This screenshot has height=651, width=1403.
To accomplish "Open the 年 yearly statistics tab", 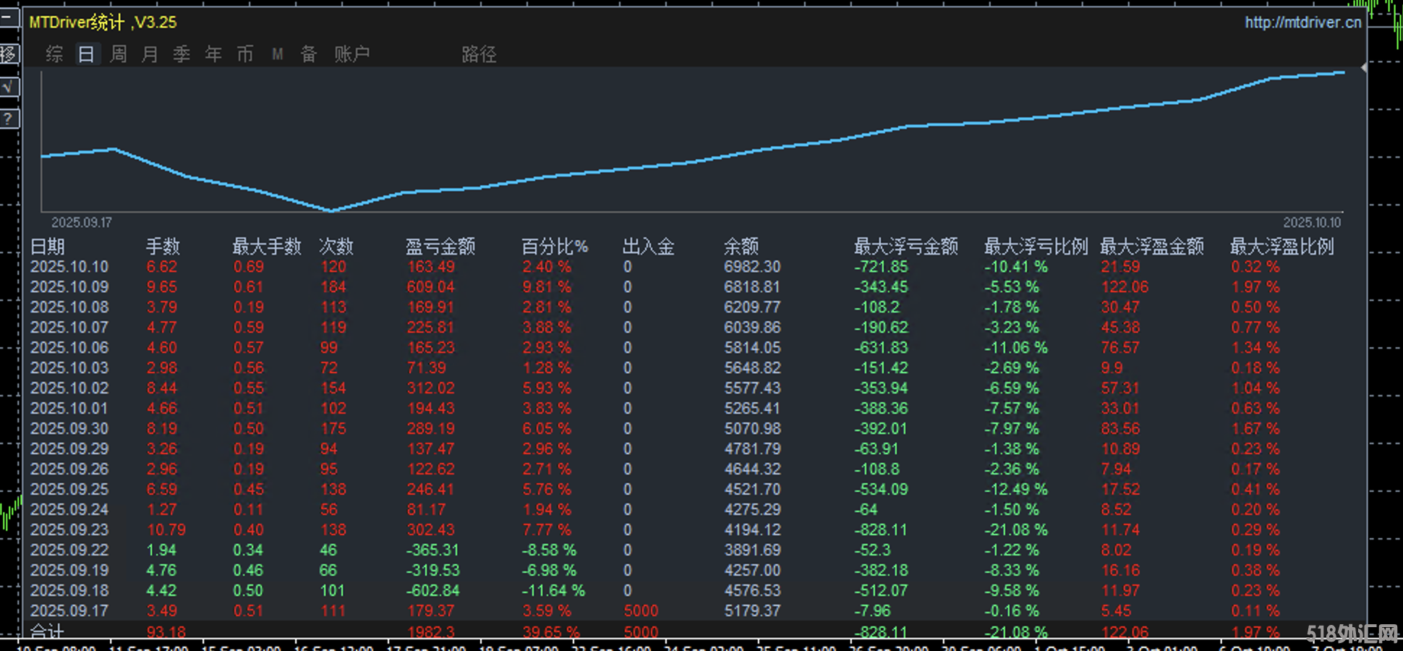I will [x=213, y=54].
